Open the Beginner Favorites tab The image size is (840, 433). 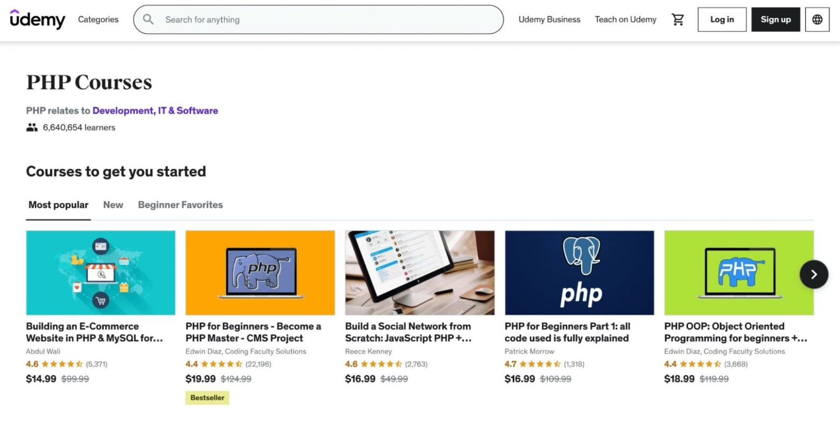[180, 204]
